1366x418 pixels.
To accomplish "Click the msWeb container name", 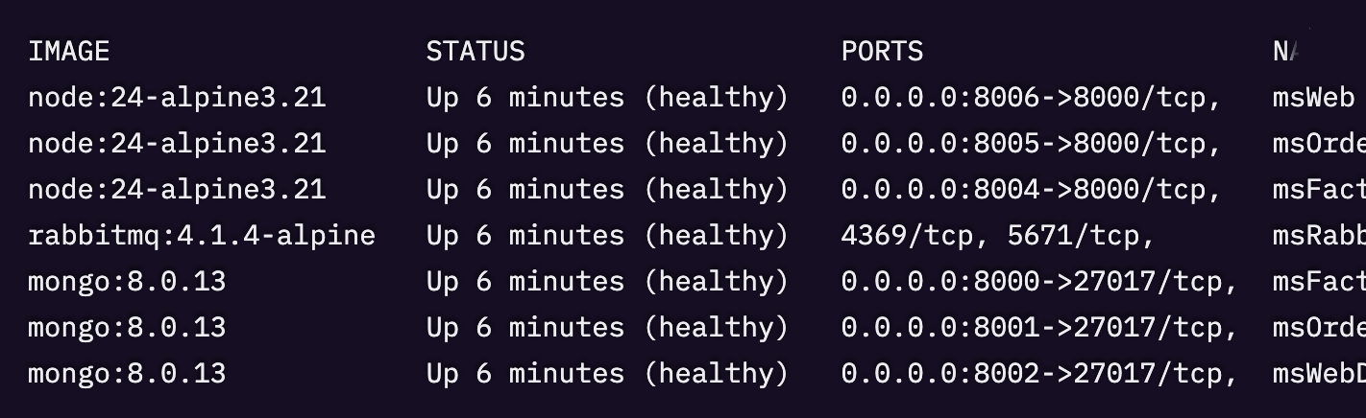I will [x=1313, y=97].
